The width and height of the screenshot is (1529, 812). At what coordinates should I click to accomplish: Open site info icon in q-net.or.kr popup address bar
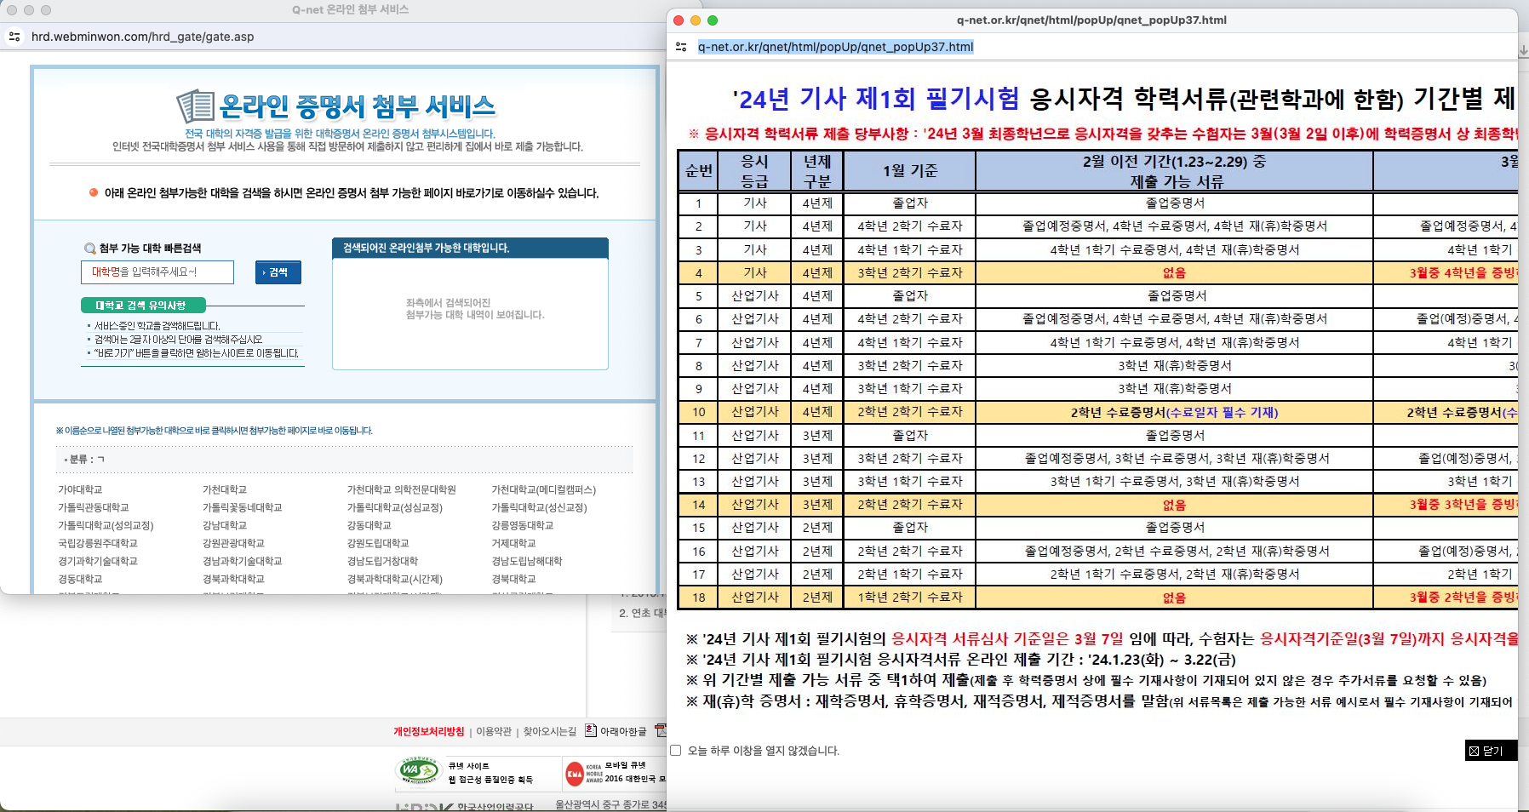(681, 47)
